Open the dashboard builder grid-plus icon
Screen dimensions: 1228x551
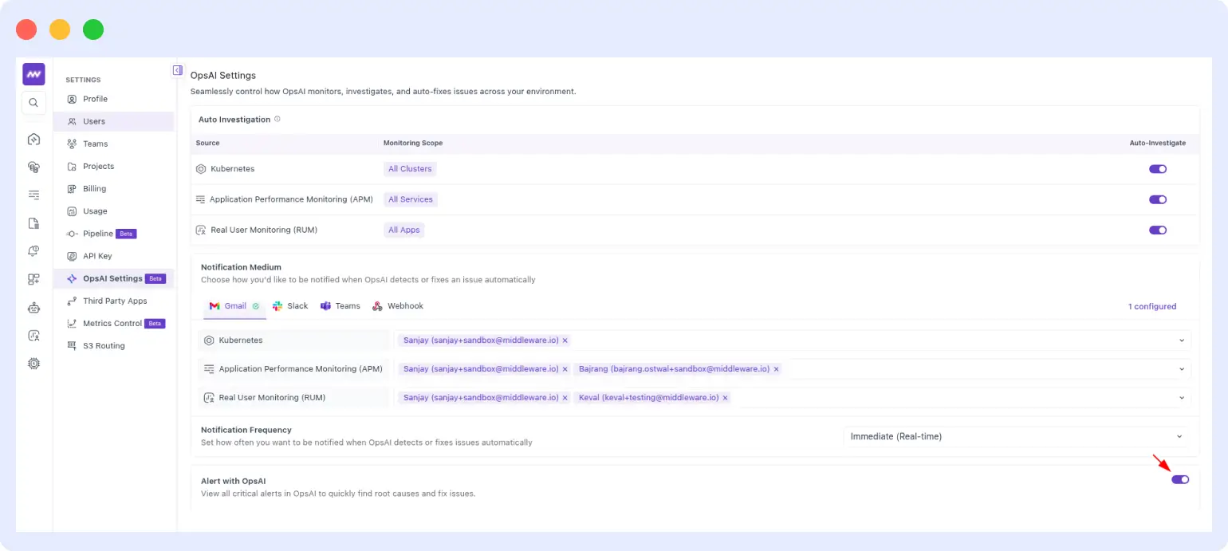coord(33,279)
